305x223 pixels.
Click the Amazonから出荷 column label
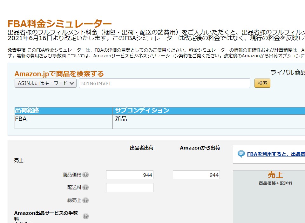[200, 148]
